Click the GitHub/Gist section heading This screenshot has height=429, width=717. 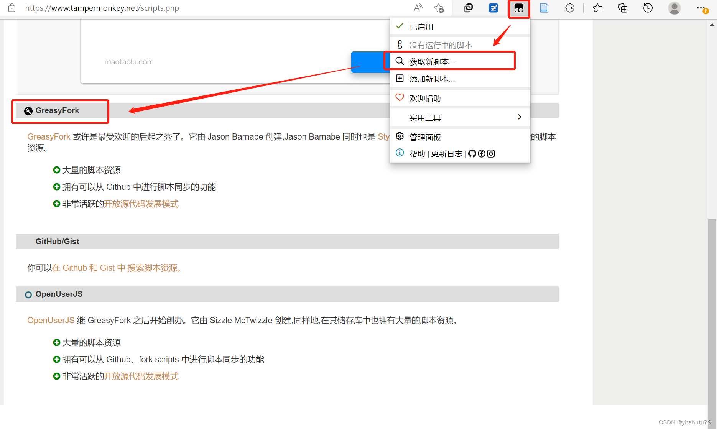(x=57, y=242)
